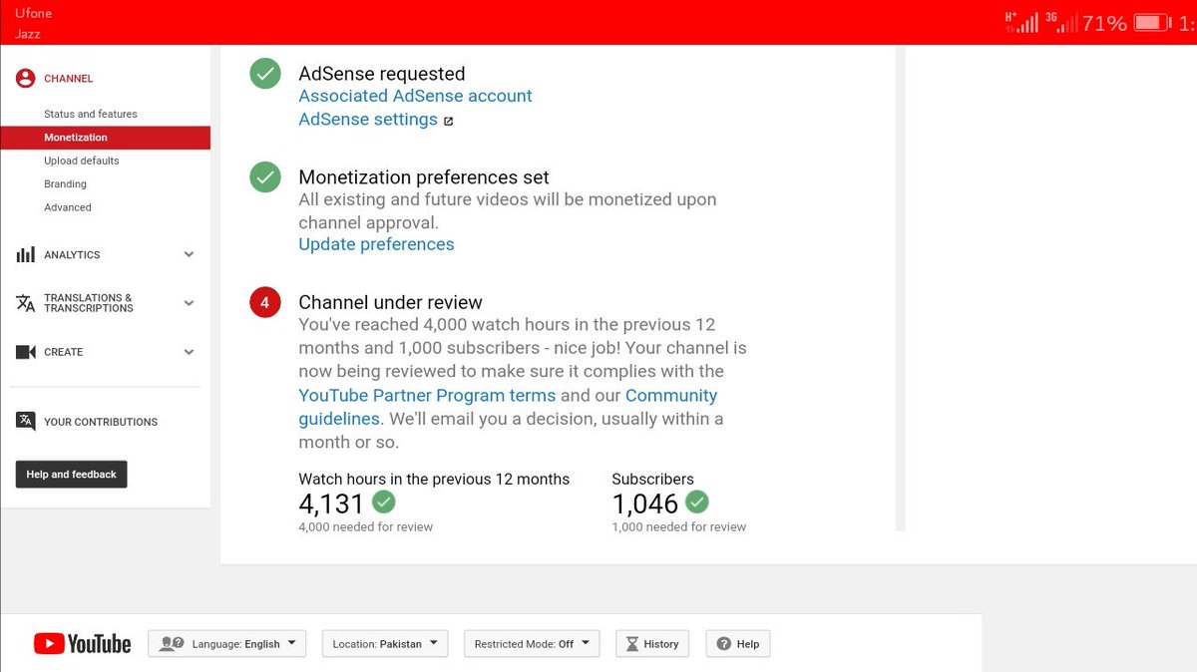This screenshot has width=1197, height=672.
Task: Click the green check next to AdSense requested
Action: tap(265, 73)
